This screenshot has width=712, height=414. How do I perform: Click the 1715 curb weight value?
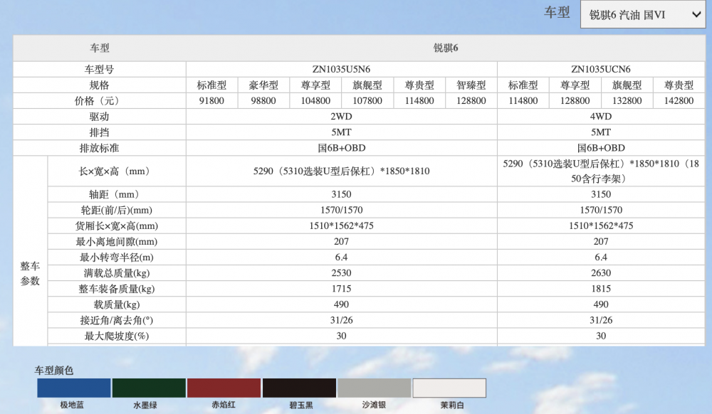pyautogui.click(x=341, y=289)
